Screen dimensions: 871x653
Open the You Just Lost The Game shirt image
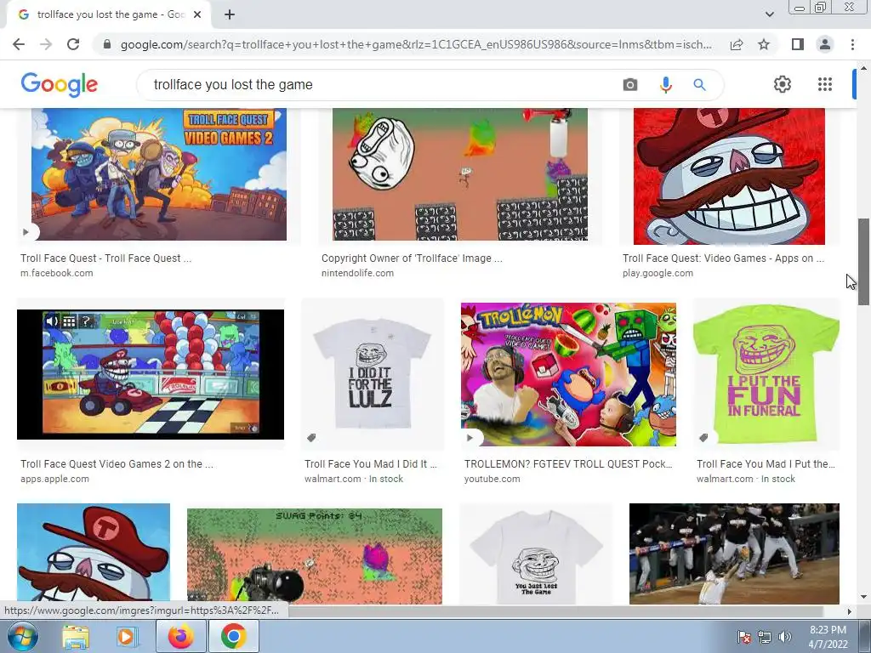[x=536, y=554]
